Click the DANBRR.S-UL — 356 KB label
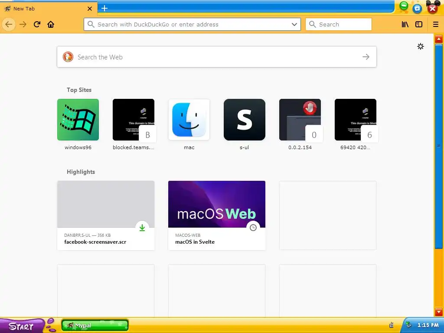The height and width of the screenshot is (333, 444). (87, 235)
